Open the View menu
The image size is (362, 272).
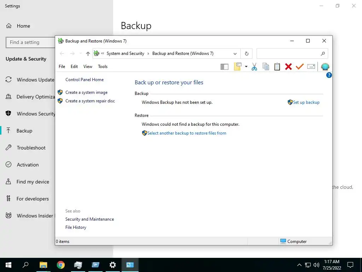pyautogui.click(x=88, y=67)
